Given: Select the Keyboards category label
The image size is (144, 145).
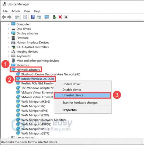Looking at the screenshot, I should [x=23, y=56].
